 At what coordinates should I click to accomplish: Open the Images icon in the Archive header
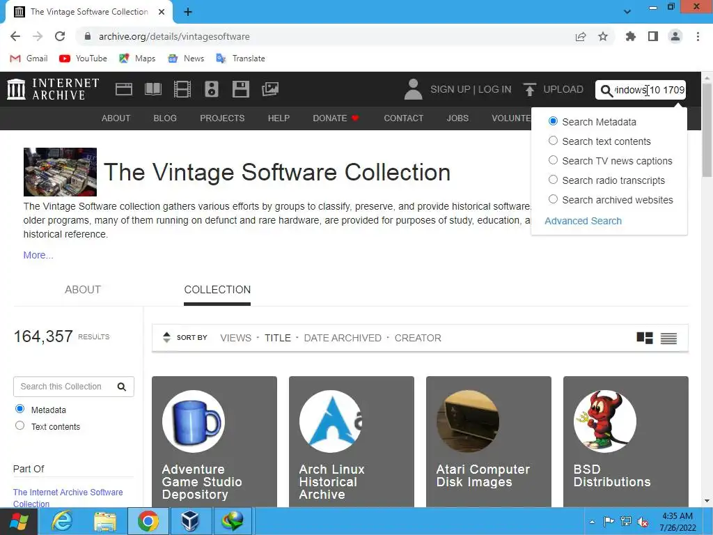[x=270, y=89]
